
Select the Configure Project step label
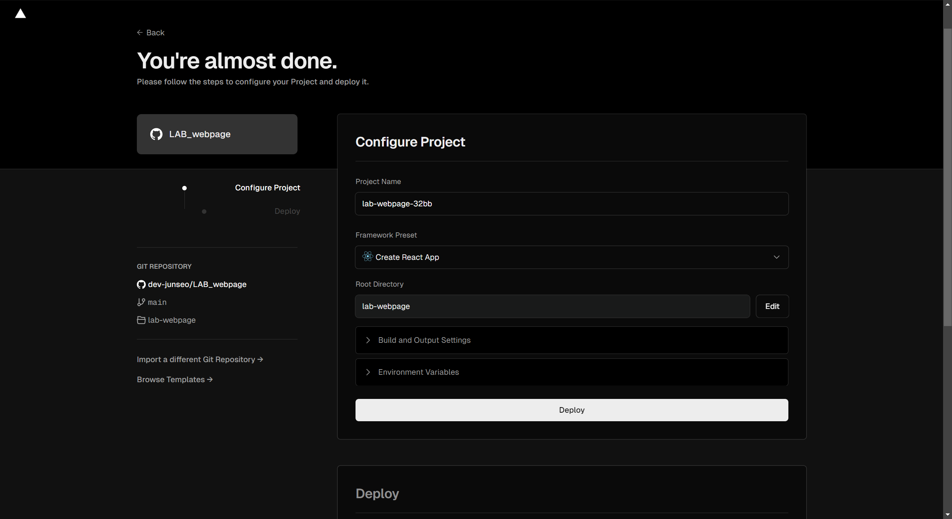click(x=267, y=188)
